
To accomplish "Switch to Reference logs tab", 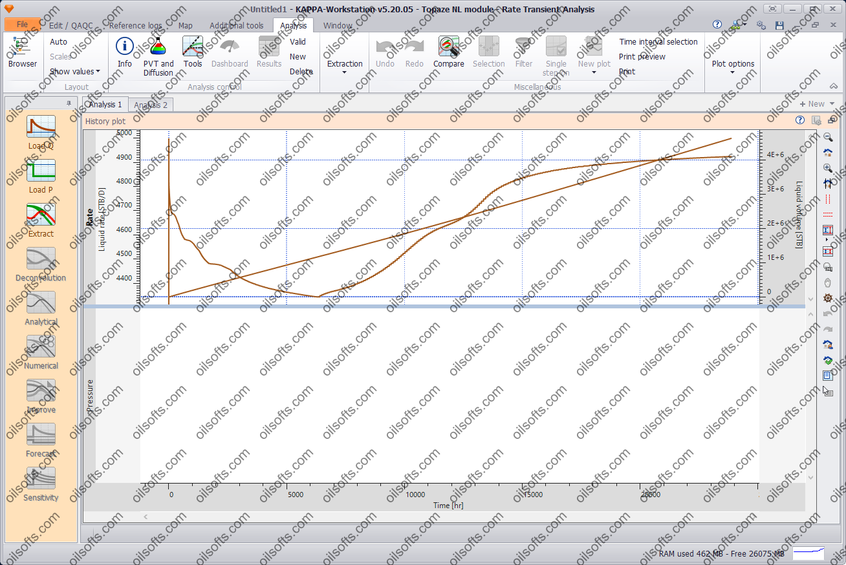I will coord(135,25).
